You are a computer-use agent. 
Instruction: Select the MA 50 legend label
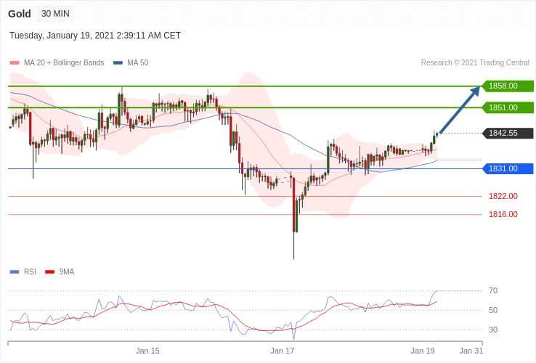(138, 63)
